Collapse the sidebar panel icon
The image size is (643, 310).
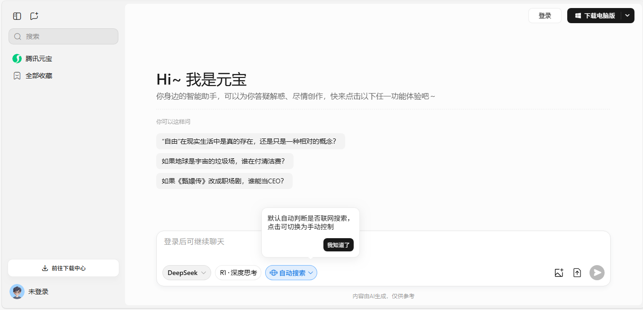(17, 16)
